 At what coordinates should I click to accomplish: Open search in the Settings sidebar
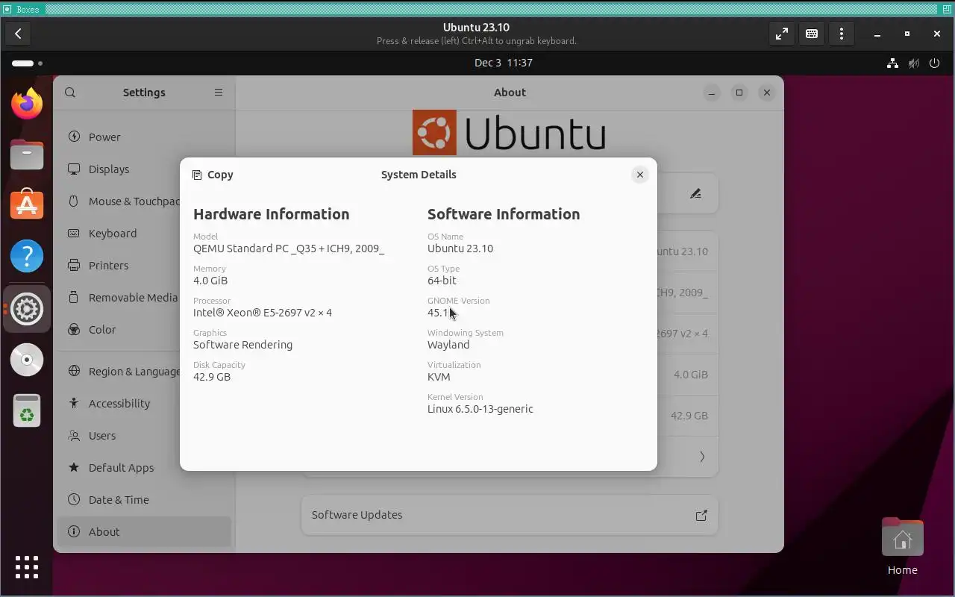point(70,93)
